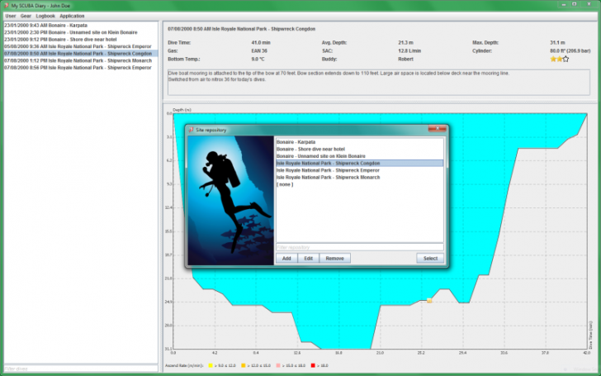Viewport: 601px width, 376px height.
Task: Select Shipwreck Monarch in repository list
Action: tap(360, 177)
